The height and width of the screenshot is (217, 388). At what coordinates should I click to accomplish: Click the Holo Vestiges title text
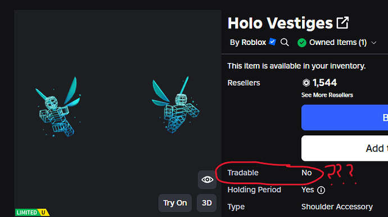[x=280, y=23]
